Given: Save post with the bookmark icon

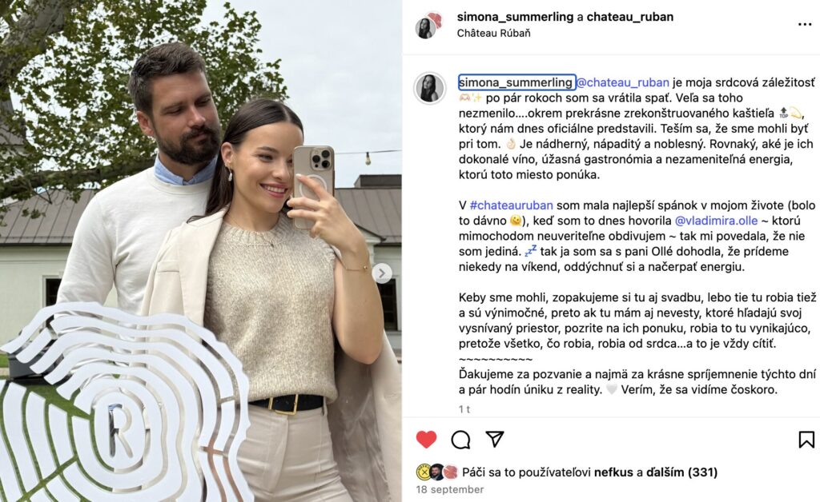Looking at the screenshot, I should 806,440.
